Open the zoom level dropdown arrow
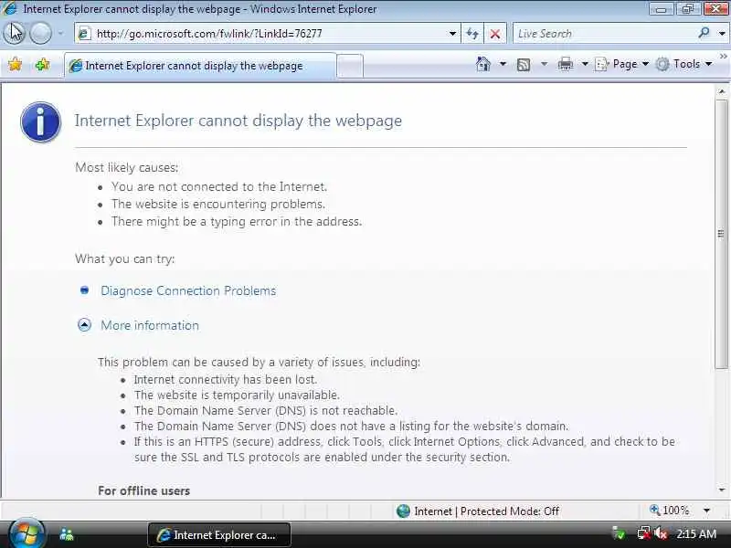Viewport: 731px width, 548px height. coord(706,511)
